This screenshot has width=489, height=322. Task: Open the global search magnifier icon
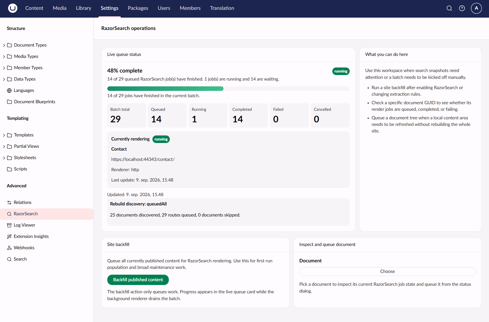449,8
